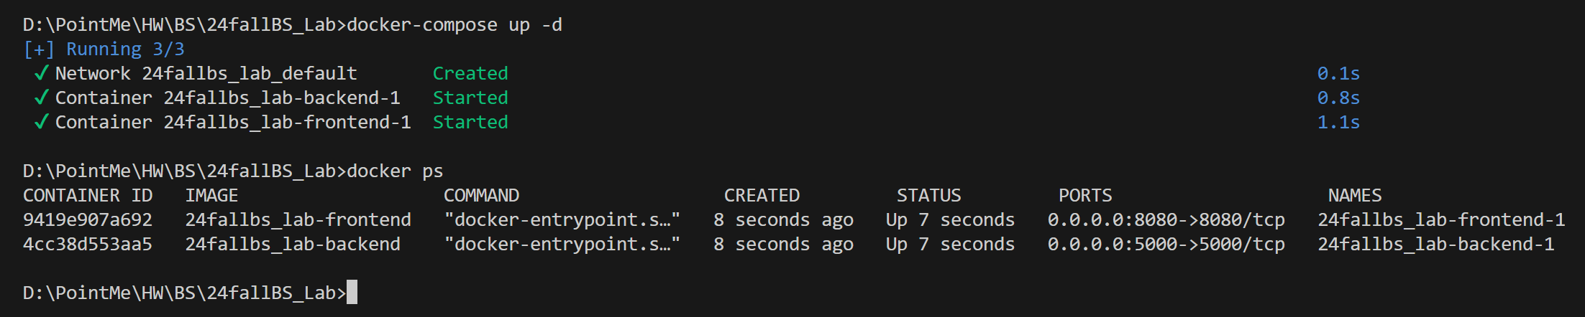Click container ID 9419e907a692
1585x317 pixels.
tap(88, 219)
